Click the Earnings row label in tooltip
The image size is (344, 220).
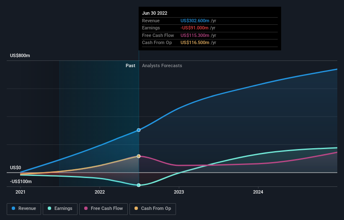tap(151, 28)
